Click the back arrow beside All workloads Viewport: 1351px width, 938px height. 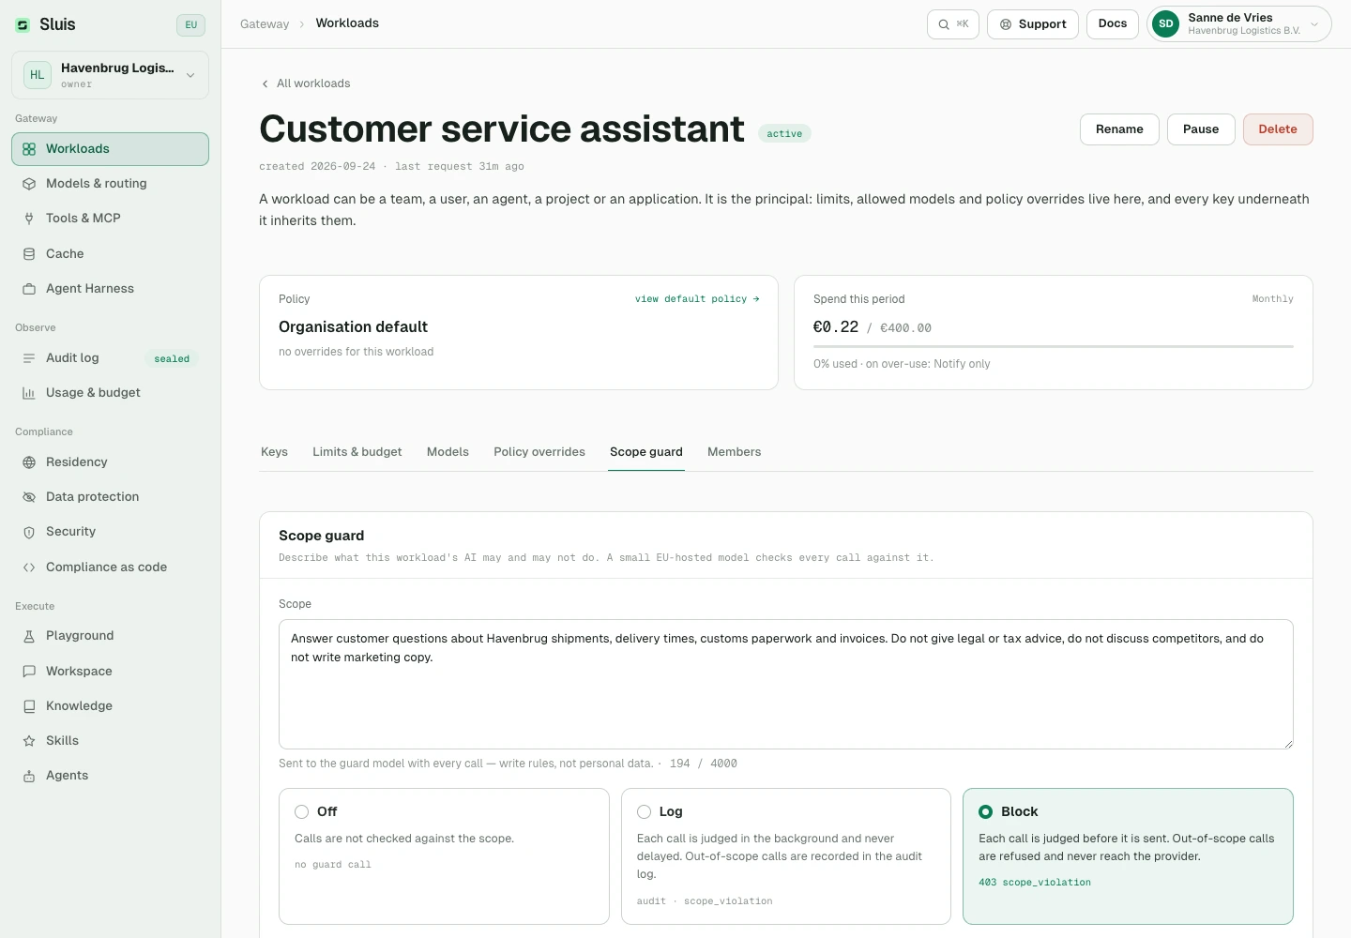pos(266,83)
